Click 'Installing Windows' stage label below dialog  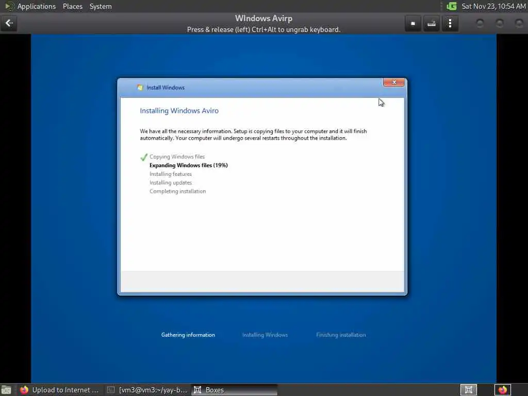[x=265, y=335]
